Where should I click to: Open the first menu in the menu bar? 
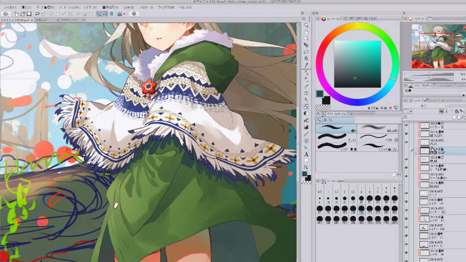[10, 7]
